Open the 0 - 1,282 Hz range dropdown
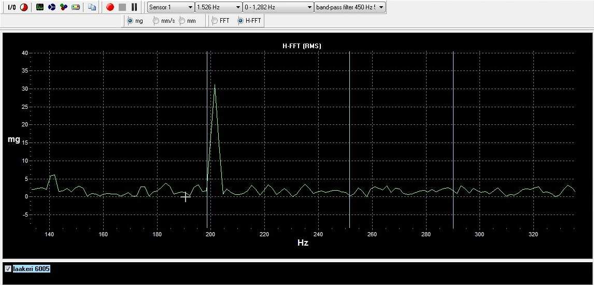Screen dimensions: 594x285 coord(278,7)
